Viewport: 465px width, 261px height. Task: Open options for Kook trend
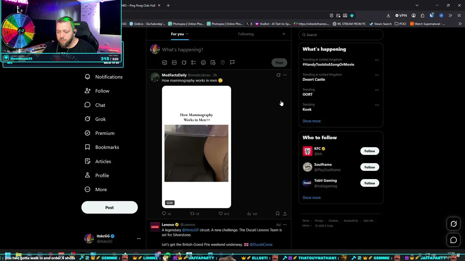[x=377, y=105]
